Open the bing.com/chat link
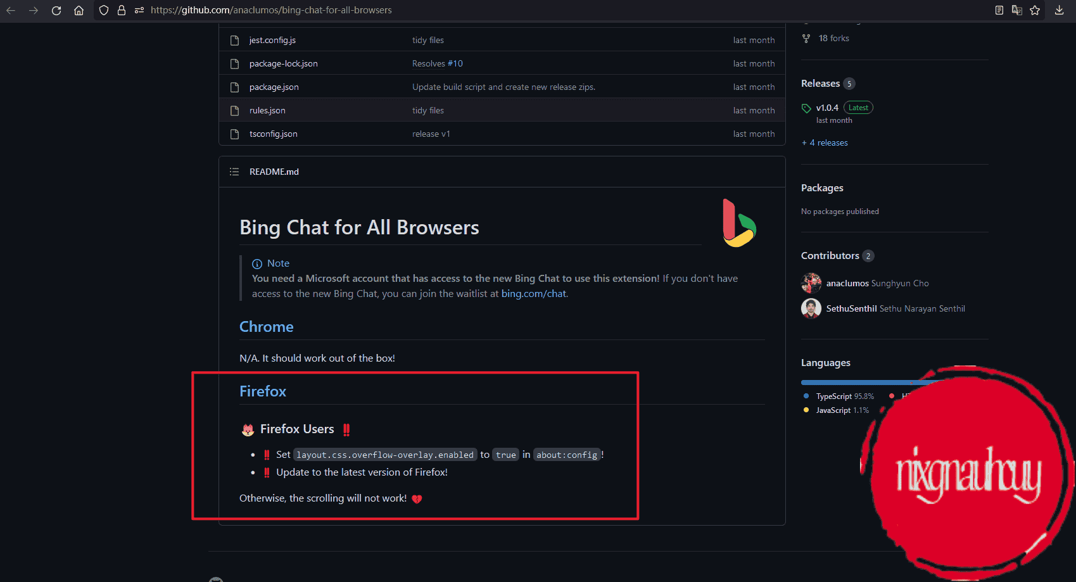Image resolution: width=1076 pixels, height=582 pixels. pos(534,294)
